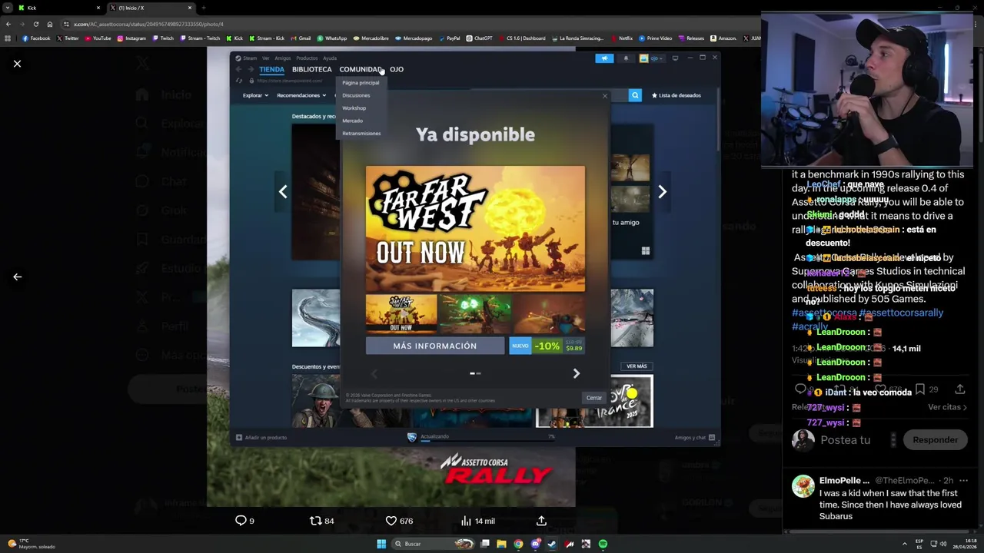The width and height of the screenshot is (984, 553).
Task: Show previous item in Steam popup
Action: tap(374, 373)
